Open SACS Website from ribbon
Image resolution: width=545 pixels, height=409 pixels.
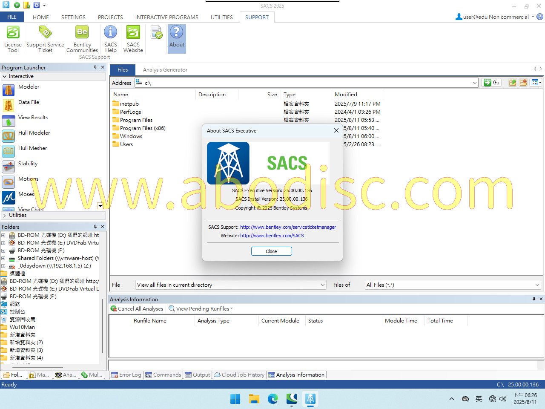(133, 39)
